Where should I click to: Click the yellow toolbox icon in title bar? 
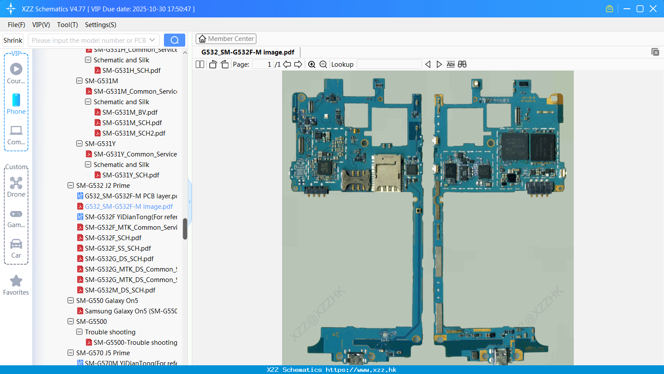tap(610, 9)
